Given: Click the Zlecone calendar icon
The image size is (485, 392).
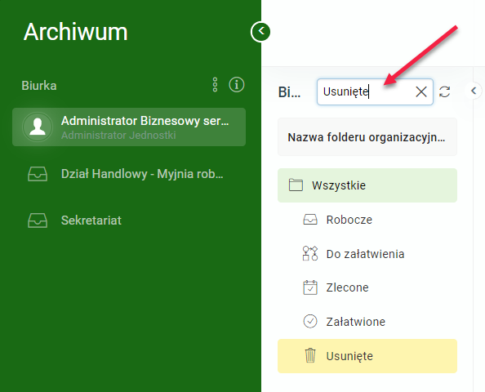Looking at the screenshot, I should (310, 287).
